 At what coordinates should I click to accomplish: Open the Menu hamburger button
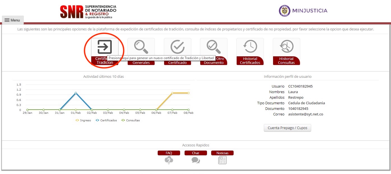click(x=13, y=20)
